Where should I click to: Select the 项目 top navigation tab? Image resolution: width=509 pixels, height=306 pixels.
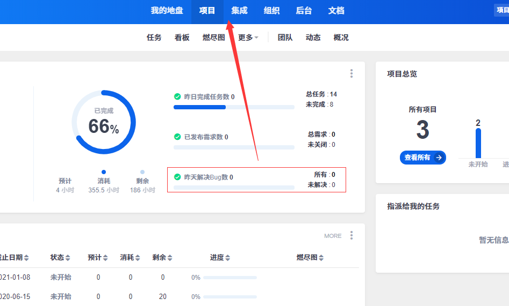coord(207,11)
